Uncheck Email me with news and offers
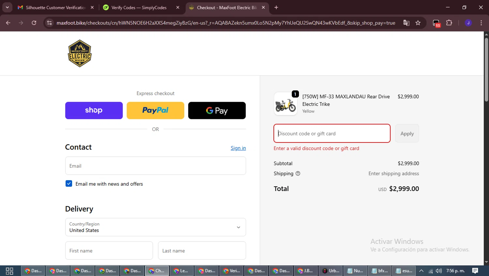 [69, 183]
